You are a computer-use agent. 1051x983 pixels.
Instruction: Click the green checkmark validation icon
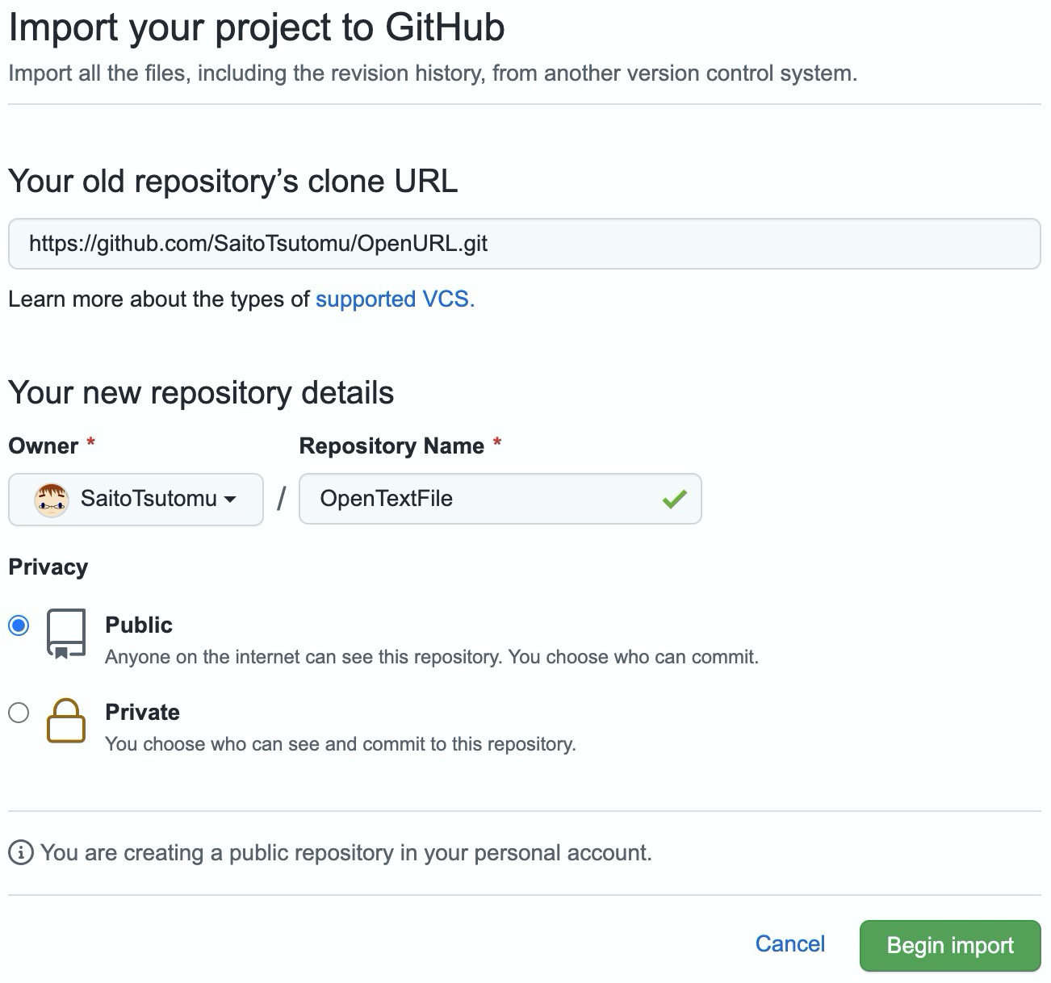pos(674,500)
